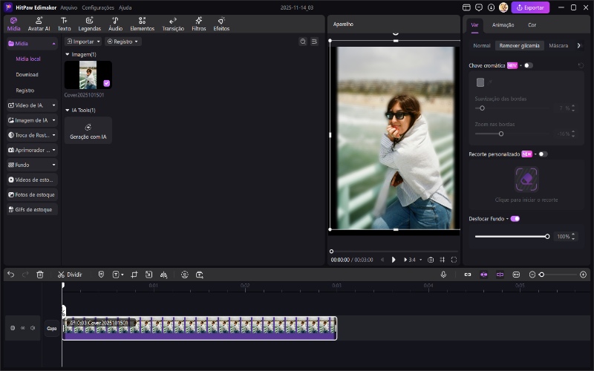Click the Dividir split tool
The width and height of the screenshot is (594, 371).
tap(70, 275)
